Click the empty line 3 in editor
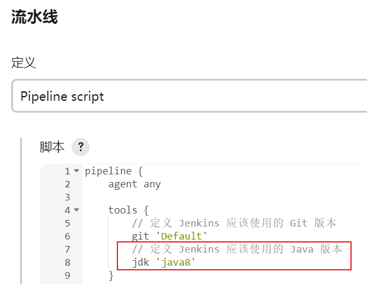The image size is (367, 284). 178,197
